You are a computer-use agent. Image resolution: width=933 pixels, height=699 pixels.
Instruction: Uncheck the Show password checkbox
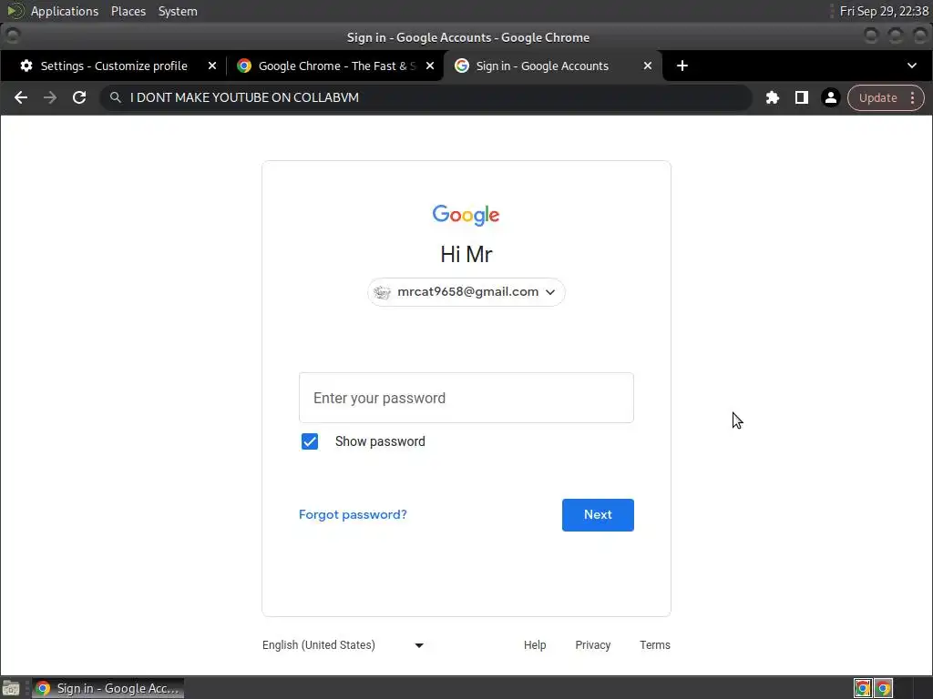click(310, 441)
